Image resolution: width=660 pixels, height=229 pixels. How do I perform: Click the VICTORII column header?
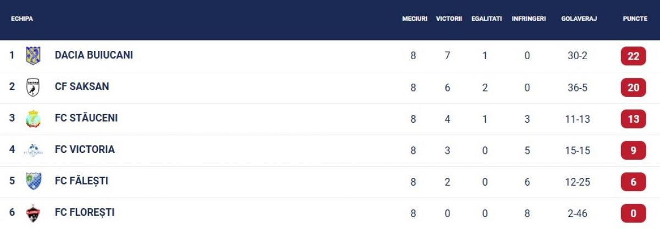pos(449,19)
